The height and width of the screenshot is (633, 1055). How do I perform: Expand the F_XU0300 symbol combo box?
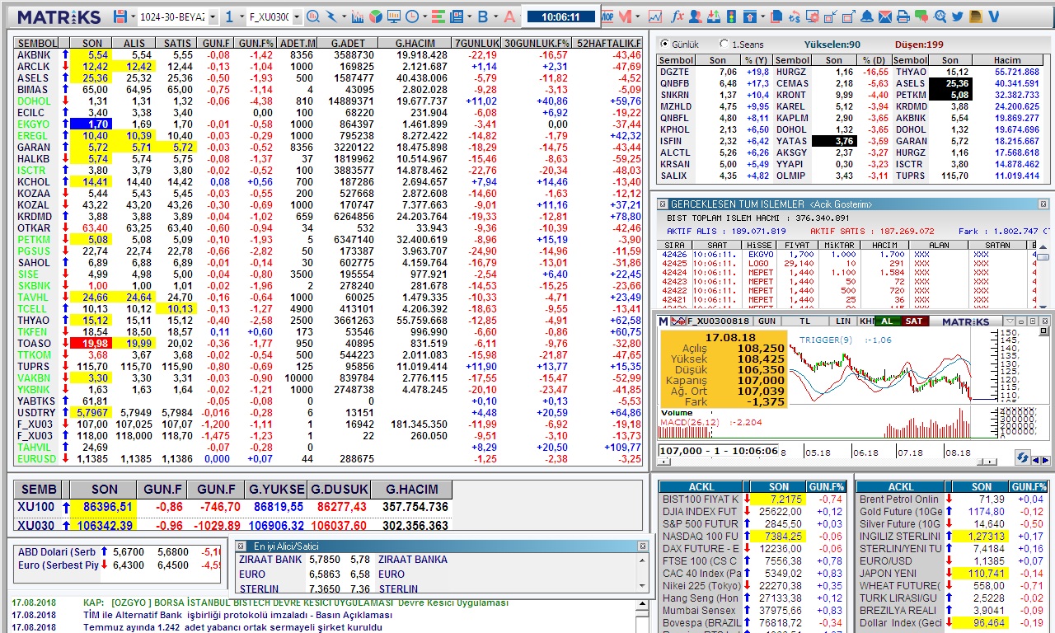295,16
